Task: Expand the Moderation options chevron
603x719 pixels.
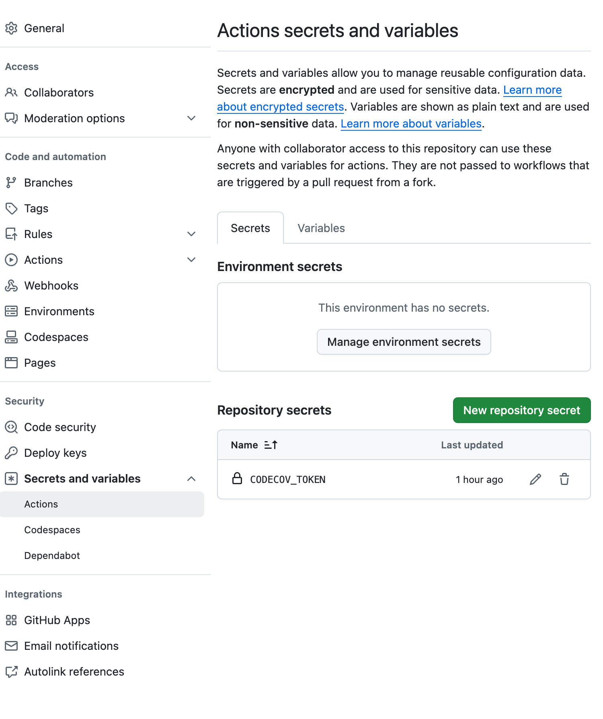Action: (x=191, y=118)
